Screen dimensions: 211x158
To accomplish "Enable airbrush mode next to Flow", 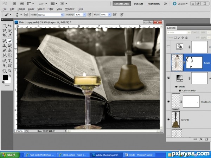I will (115, 14).
